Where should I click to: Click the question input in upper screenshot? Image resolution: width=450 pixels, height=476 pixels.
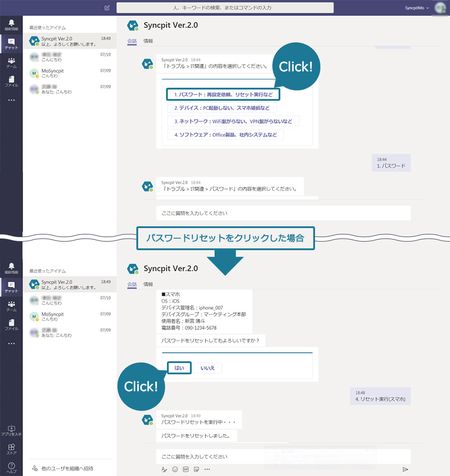(283, 213)
